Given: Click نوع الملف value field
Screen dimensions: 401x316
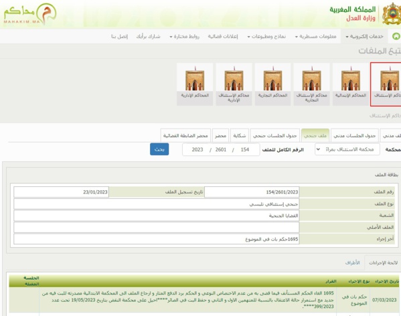Looking at the screenshot, I should point(157,204).
